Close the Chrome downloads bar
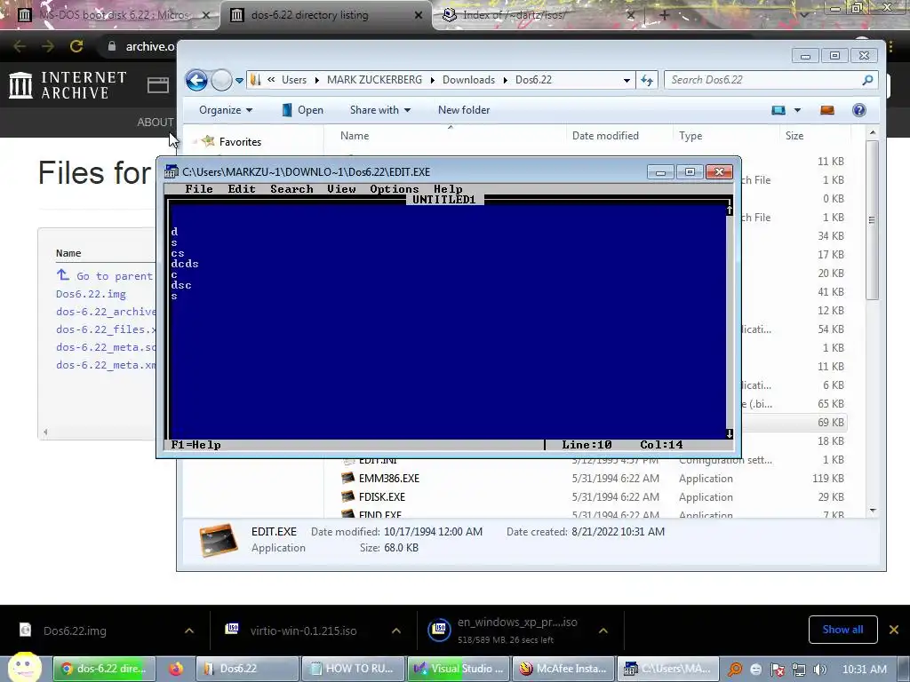Screen dimensions: 910x682 pos(894,630)
